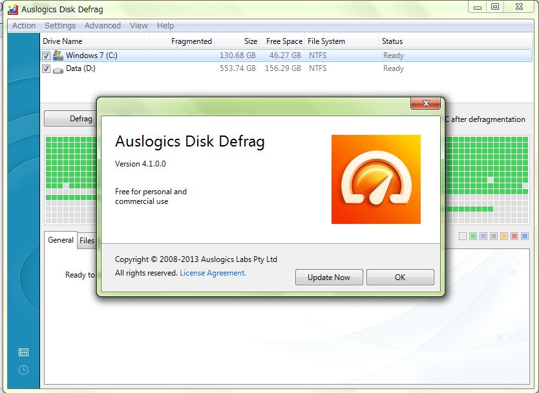Screen dimensions: 539x393
Task: Close the About dialog with red X
Action: pyautogui.click(x=426, y=103)
